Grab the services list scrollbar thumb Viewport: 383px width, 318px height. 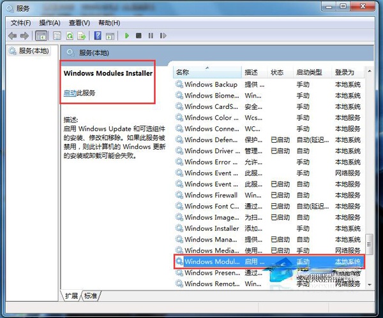click(369, 244)
